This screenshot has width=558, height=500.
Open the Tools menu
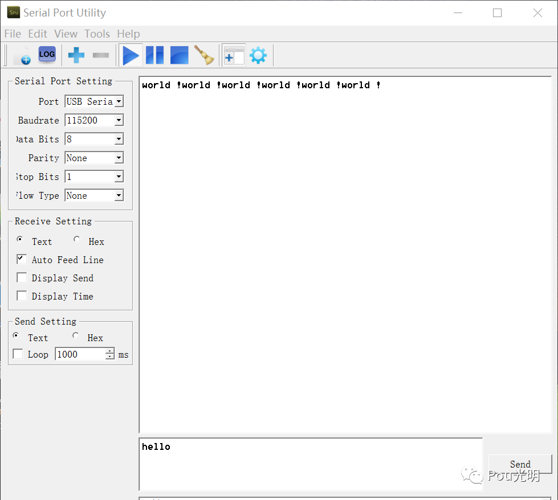click(97, 34)
